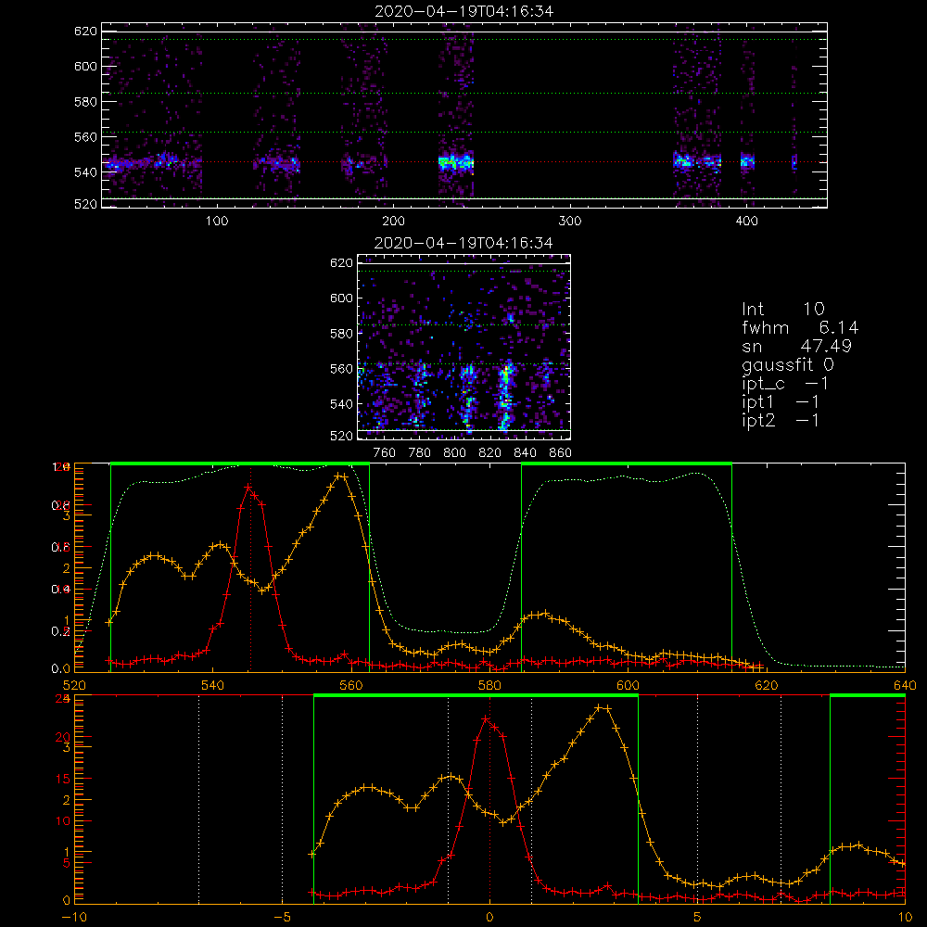Click the top spectrogram y-axis label 580

85,102
